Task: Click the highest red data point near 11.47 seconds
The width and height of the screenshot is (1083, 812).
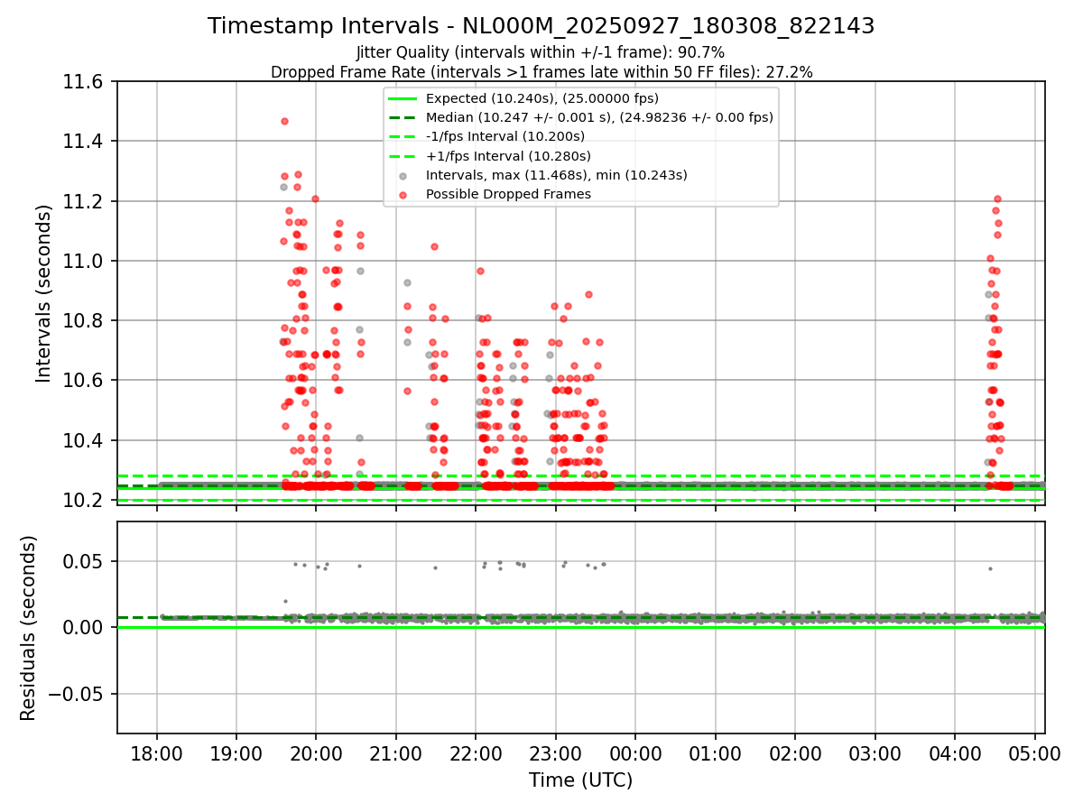Action: pos(284,121)
